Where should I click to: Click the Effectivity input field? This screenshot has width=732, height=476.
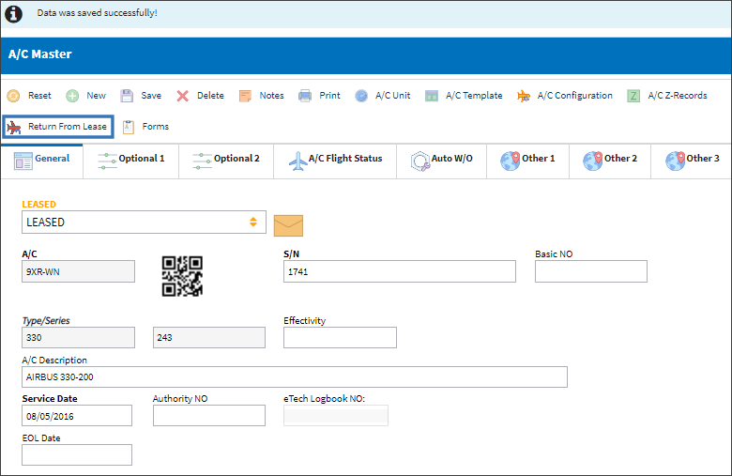[340, 337]
